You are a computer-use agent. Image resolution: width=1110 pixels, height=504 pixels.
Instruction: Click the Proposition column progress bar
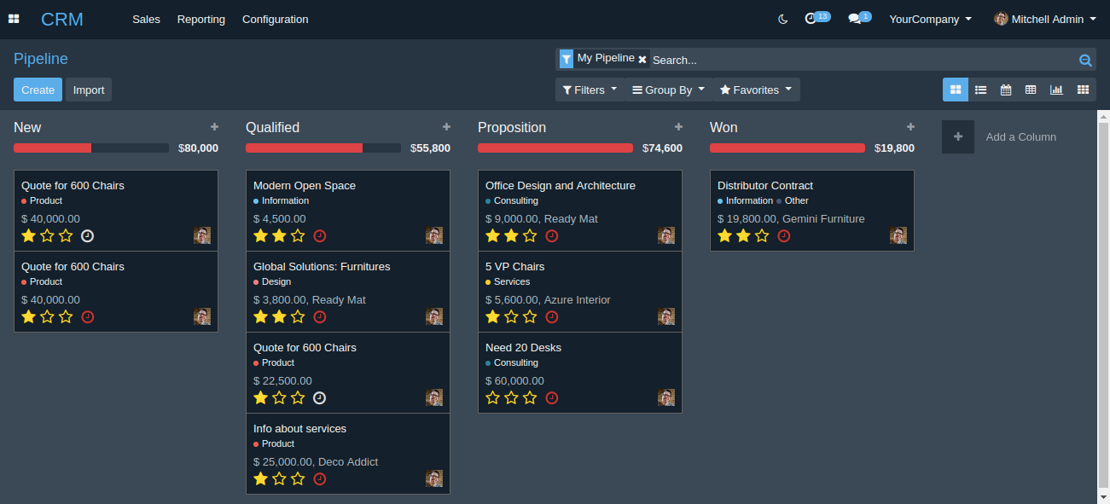(555, 148)
